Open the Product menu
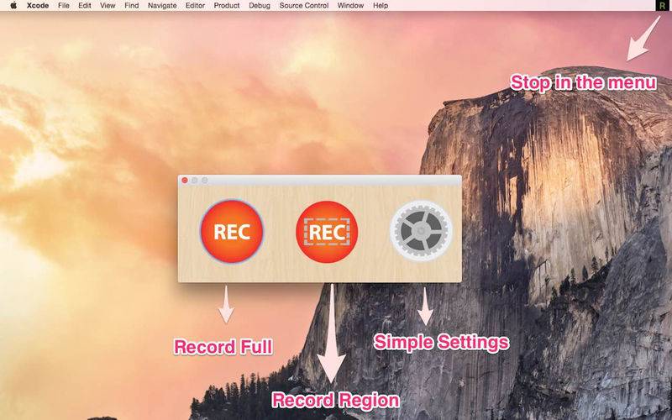Screen dimensions: 672x420 [227, 6]
